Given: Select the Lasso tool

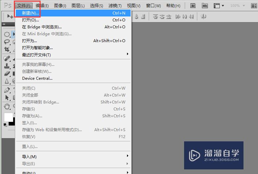Looking at the screenshot, I should 7,42.
